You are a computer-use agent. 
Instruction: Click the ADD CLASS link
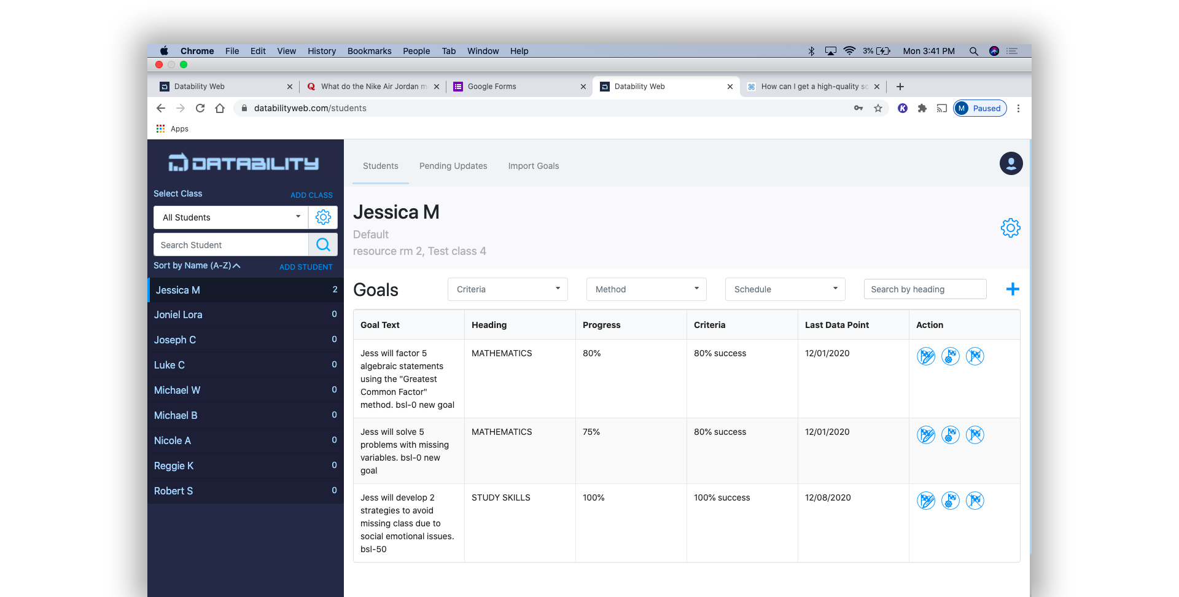(x=311, y=195)
